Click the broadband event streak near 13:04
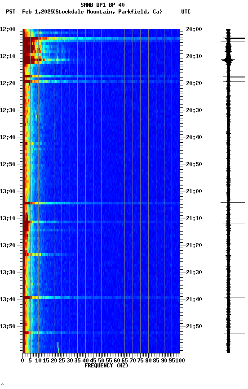This screenshot has height=389, width=248. 101,203
